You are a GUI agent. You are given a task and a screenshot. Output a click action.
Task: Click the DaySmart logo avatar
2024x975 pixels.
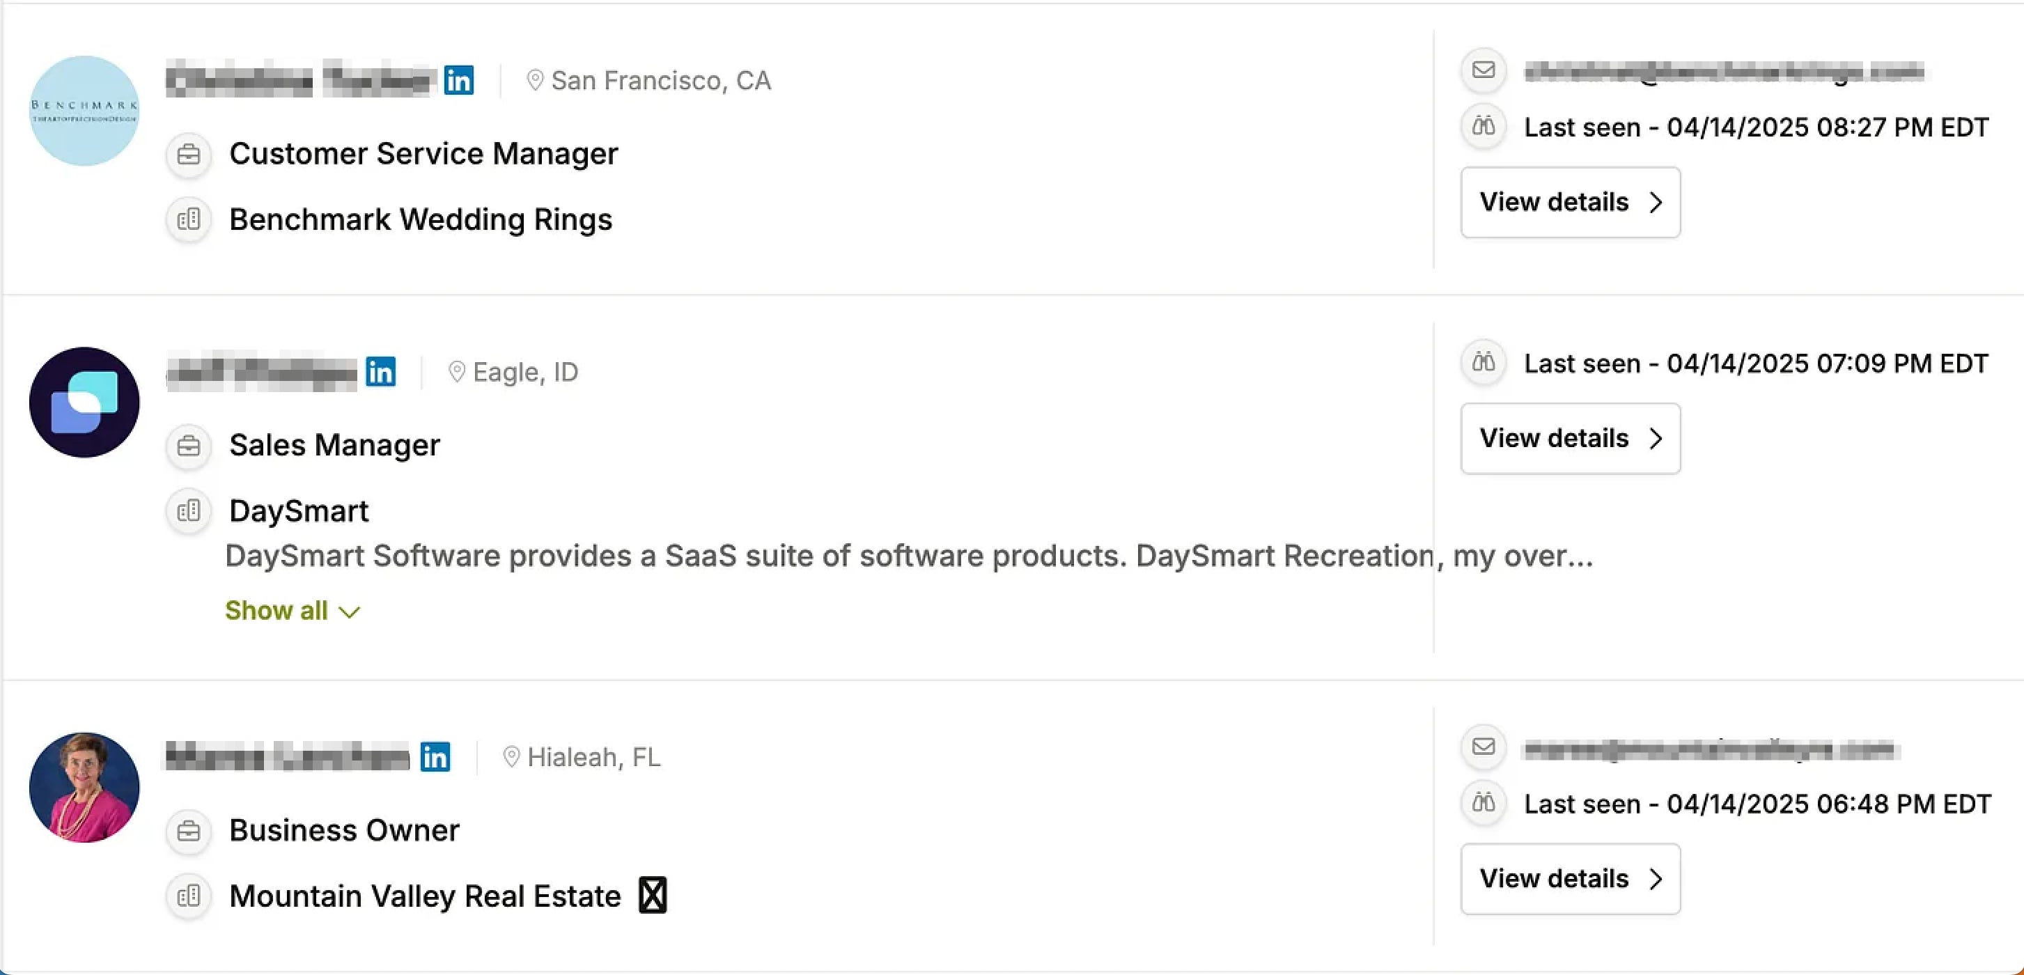point(84,403)
